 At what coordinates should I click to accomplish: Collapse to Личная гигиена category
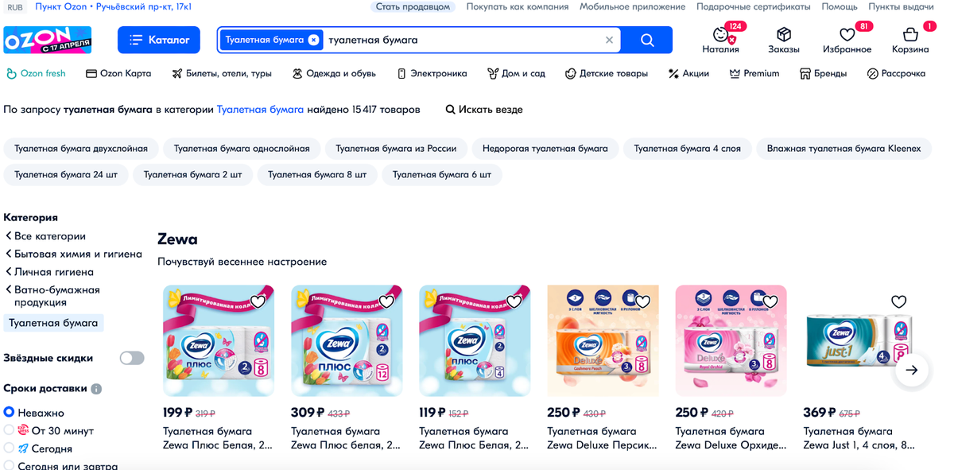49,272
